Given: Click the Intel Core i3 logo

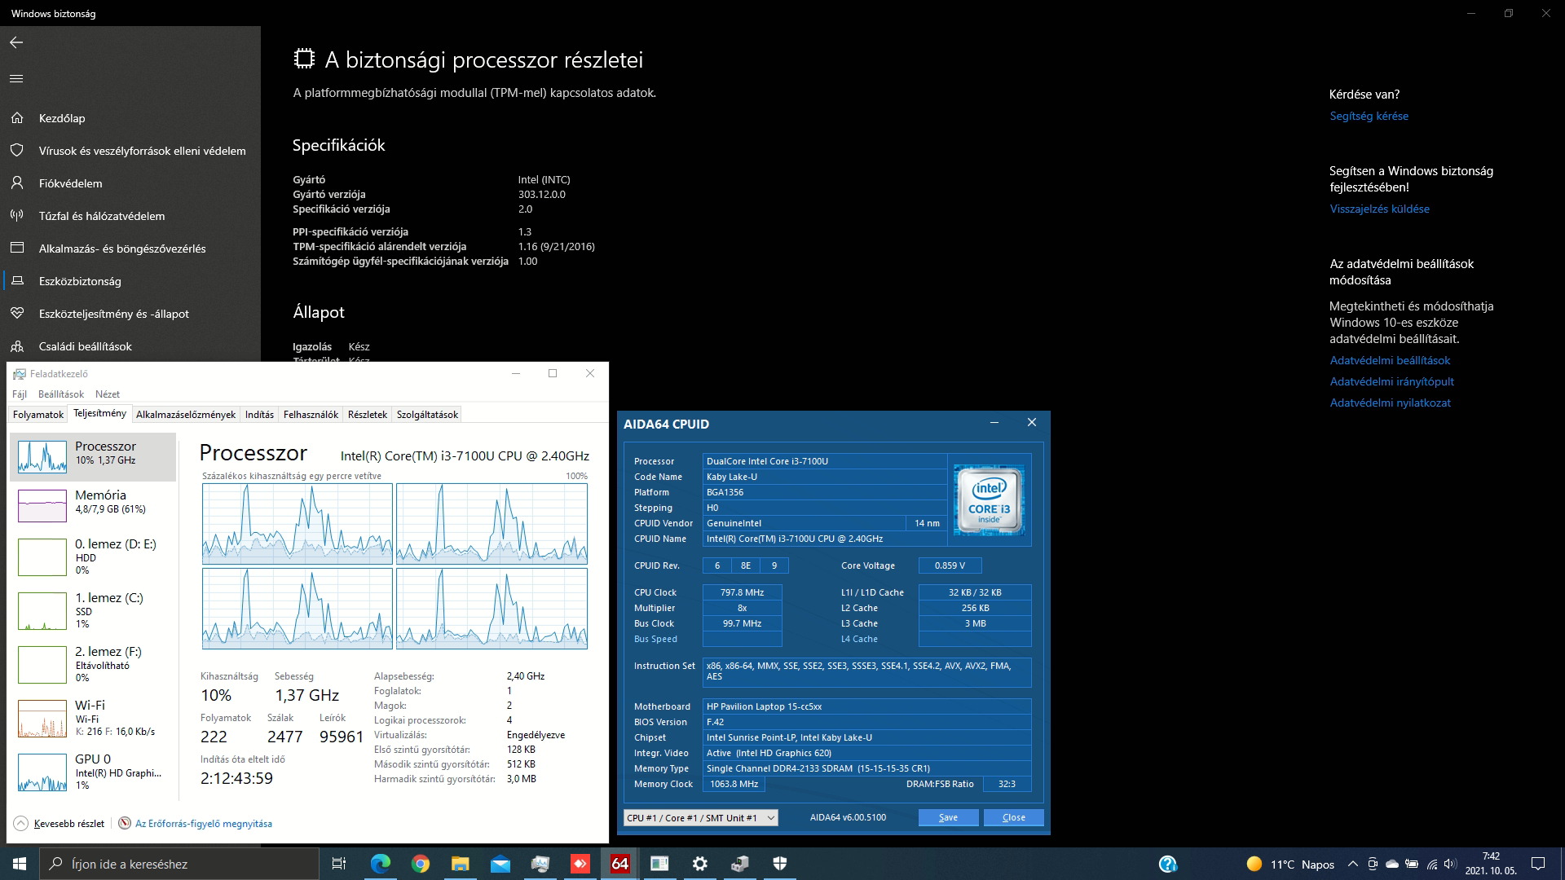Looking at the screenshot, I should tap(990, 500).
